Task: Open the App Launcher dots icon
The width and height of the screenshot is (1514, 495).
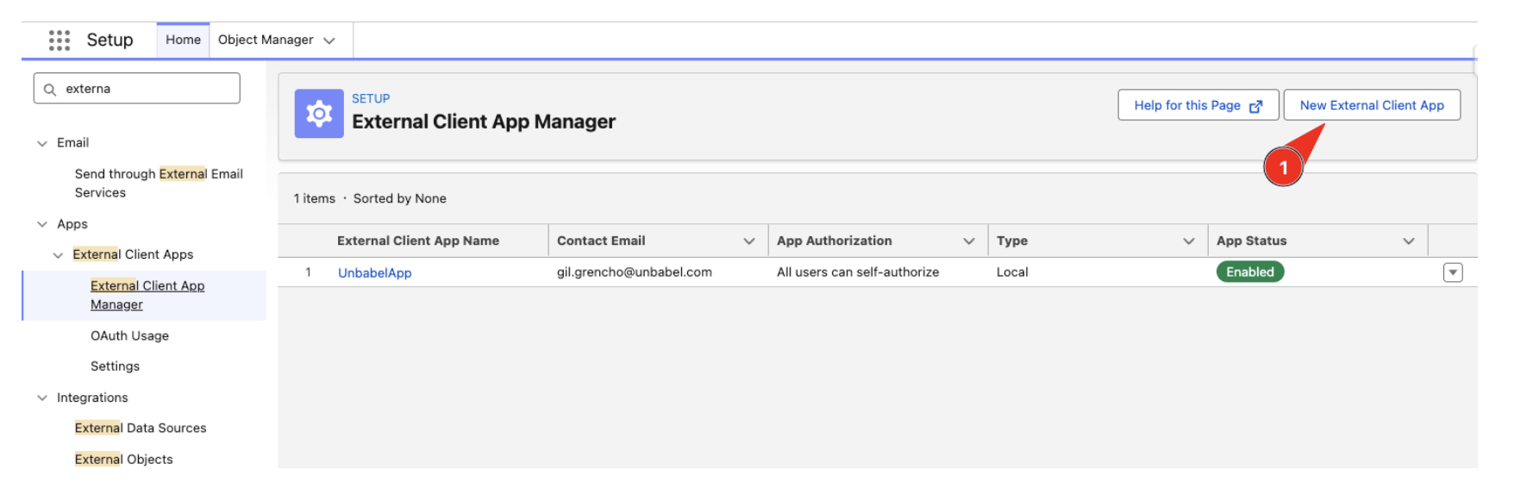Action: tap(59, 41)
